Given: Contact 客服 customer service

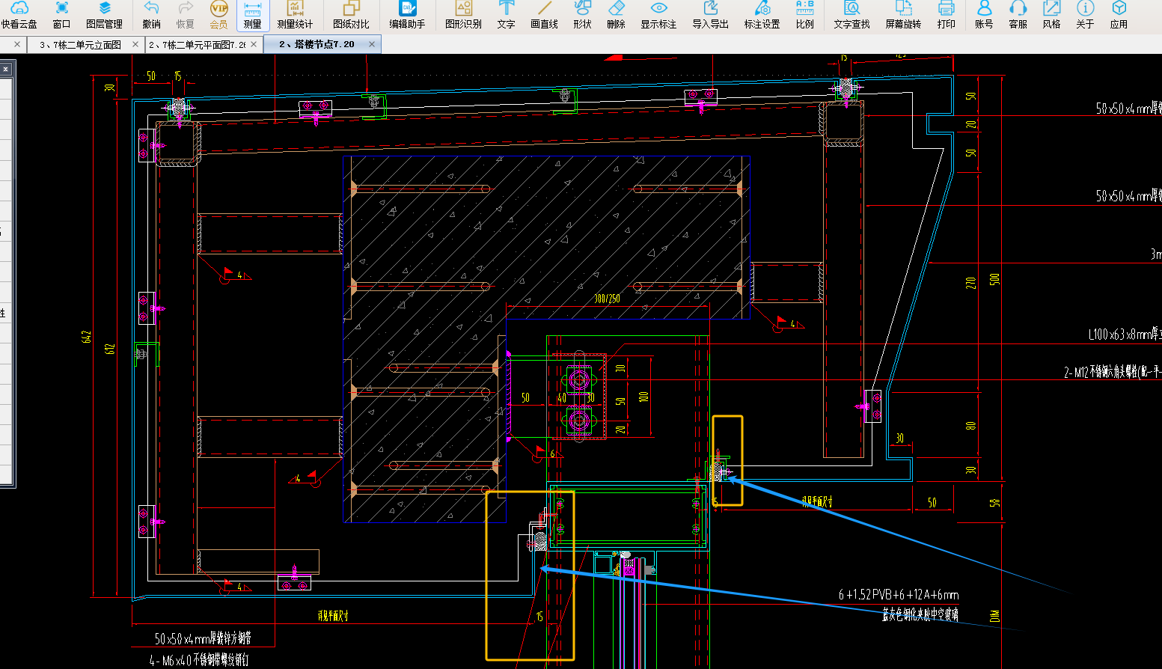Looking at the screenshot, I should [1018, 15].
